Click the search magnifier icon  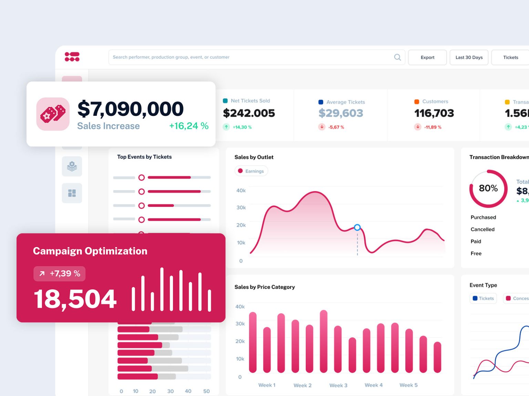pos(397,57)
